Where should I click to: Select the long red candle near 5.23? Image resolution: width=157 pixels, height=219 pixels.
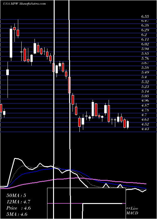point(69,85)
